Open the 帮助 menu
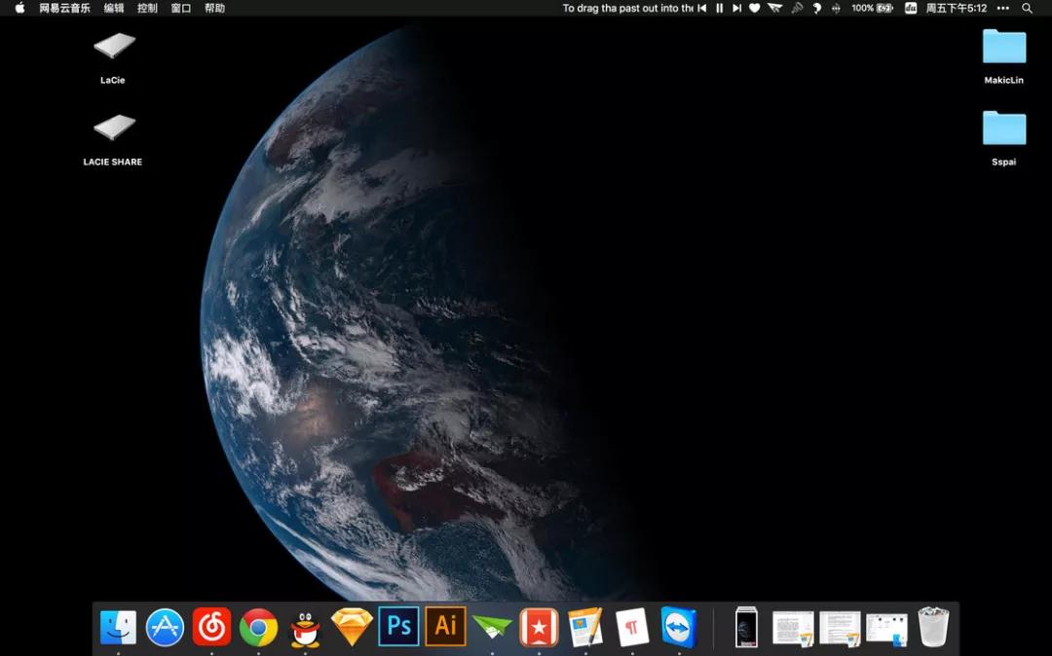 point(214,8)
